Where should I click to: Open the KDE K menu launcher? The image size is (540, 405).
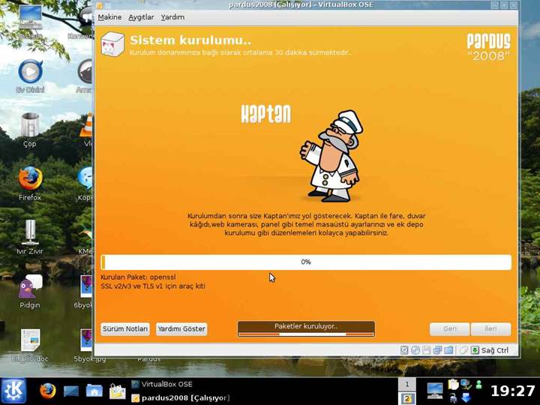pos(13,391)
